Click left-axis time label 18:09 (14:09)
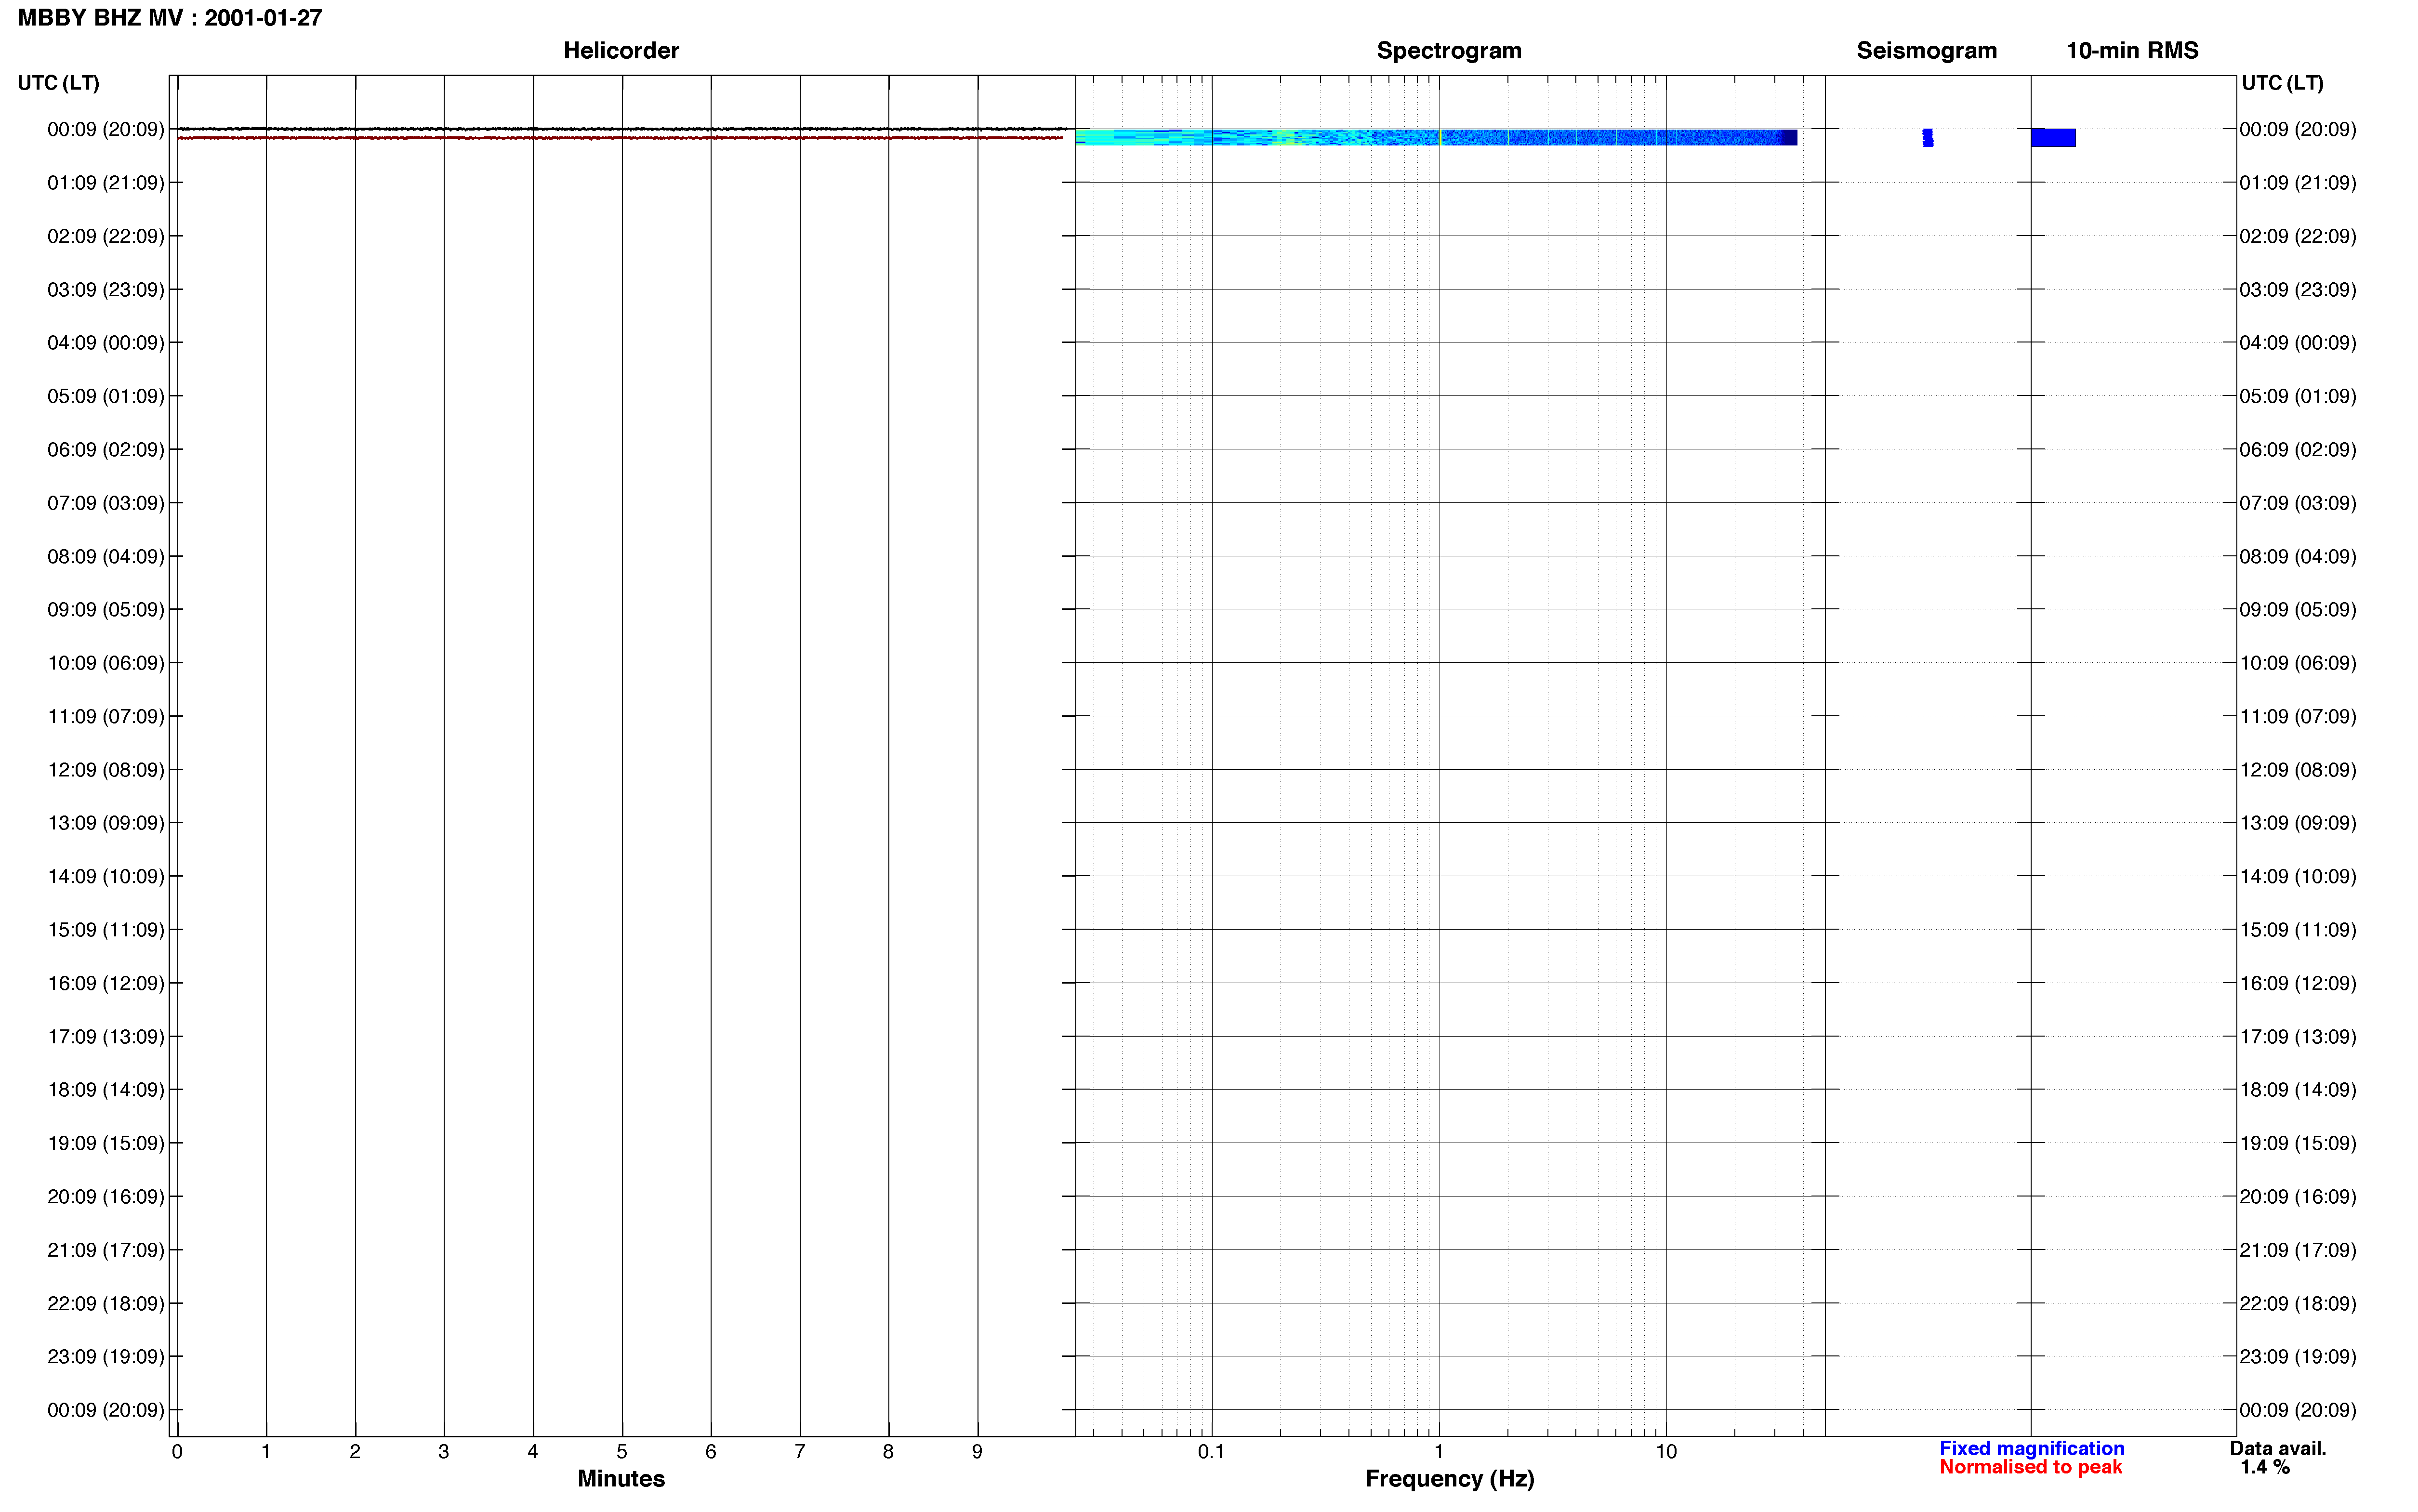 pyautogui.click(x=106, y=1090)
